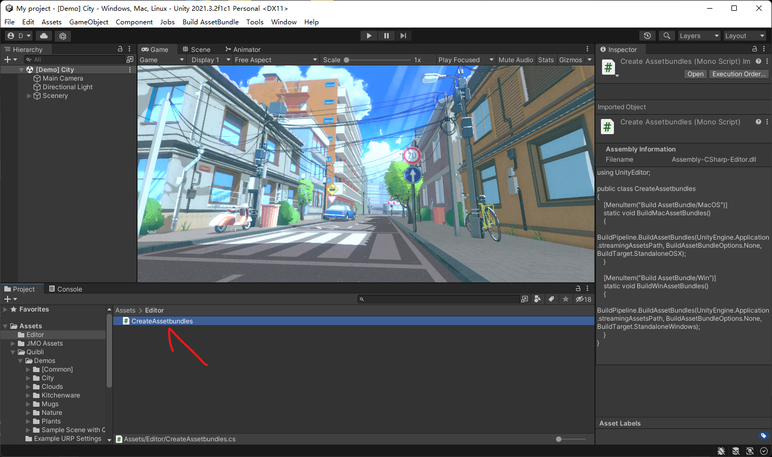
Task: Toggle the Stats overlay
Action: pos(546,60)
